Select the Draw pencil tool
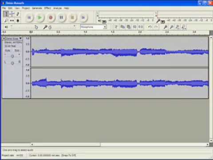This screenshot has width=213, height=160. (18, 14)
